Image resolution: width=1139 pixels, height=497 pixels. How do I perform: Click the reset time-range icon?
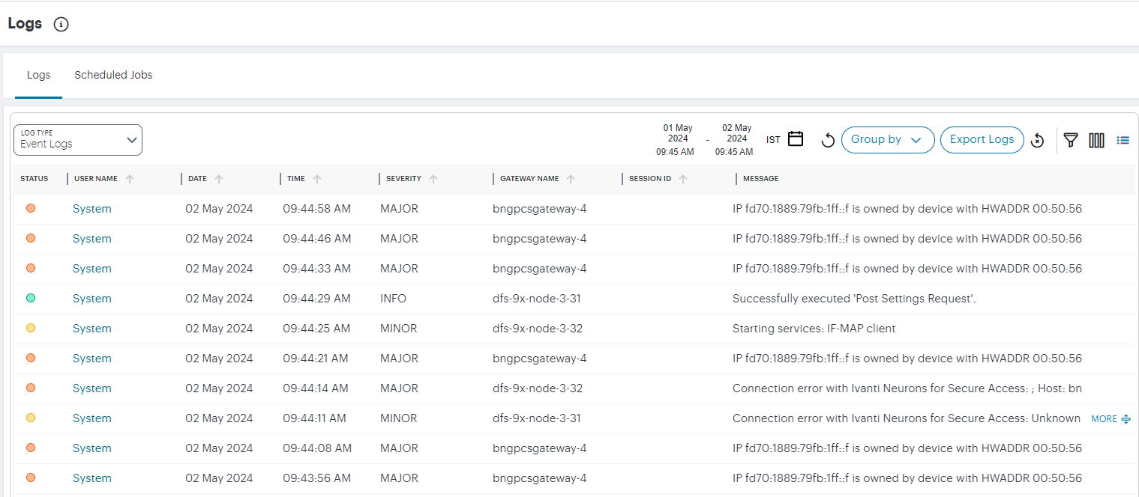(x=1037, y=140)
